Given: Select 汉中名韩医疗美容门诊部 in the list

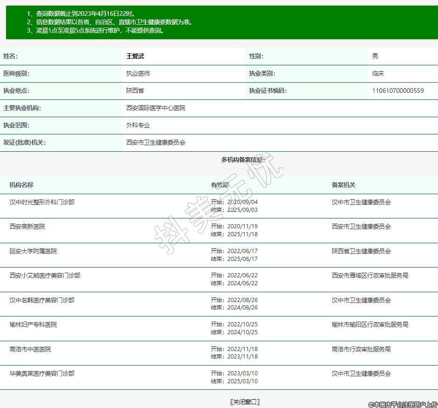Looking at the screenshot, I should [x=42, y=300].
